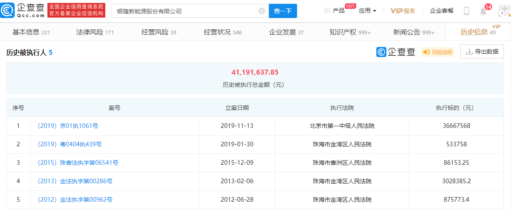Click 珠海市香洲区人民法院 court cell
This screenshot has height=213, width=511.
pyautogui.click(x=342, y=163)
